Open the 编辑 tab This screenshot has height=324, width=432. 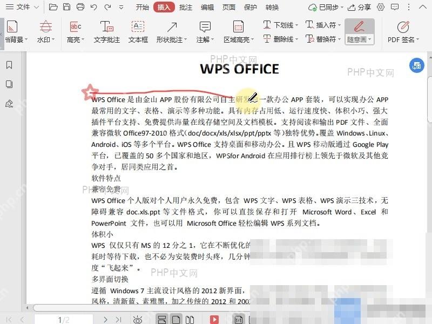pos(207,7)
